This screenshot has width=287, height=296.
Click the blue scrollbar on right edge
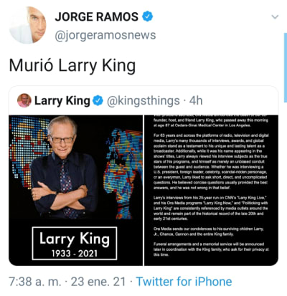pyautogui.click(x=286, y=67)
